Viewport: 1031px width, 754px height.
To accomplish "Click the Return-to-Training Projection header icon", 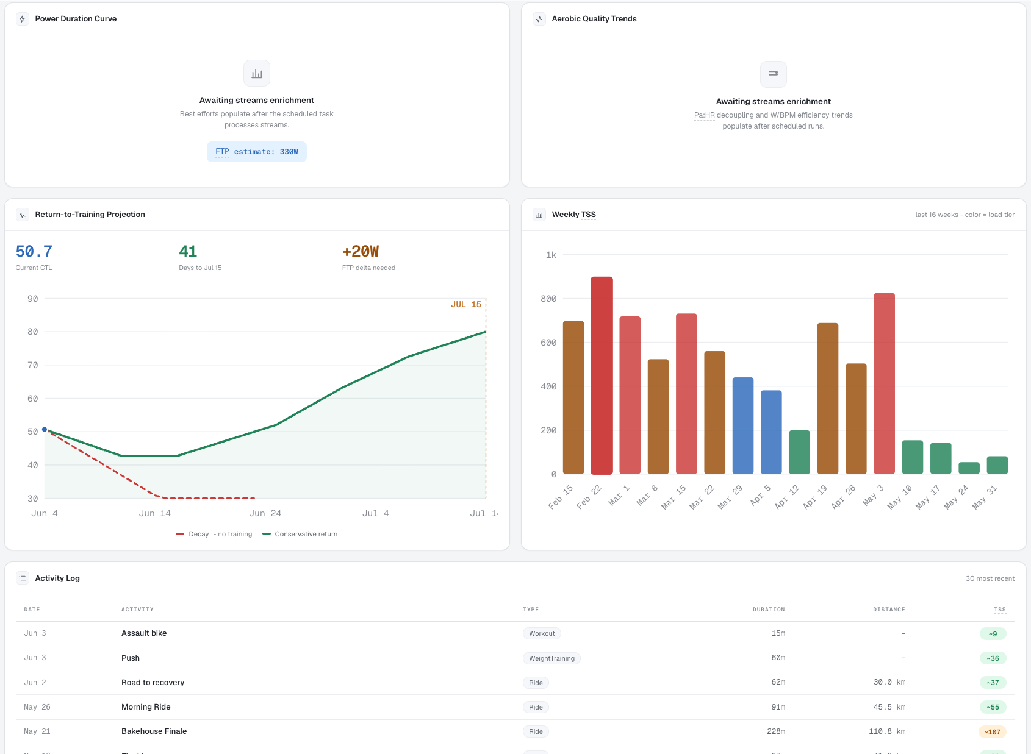I will tap(23, 215).
